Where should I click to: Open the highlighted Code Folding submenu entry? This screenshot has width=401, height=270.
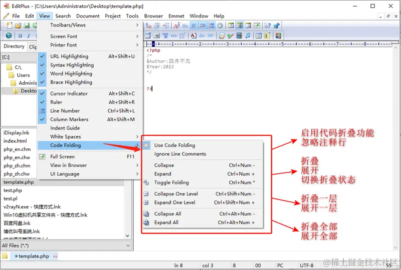90,145
